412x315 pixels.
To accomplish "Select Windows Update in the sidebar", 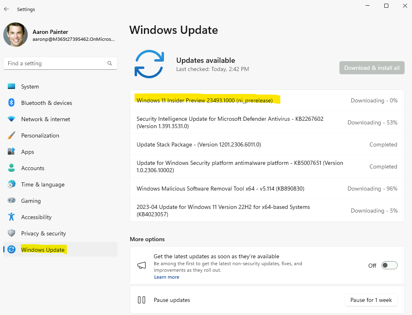I will tap(60, 249).
